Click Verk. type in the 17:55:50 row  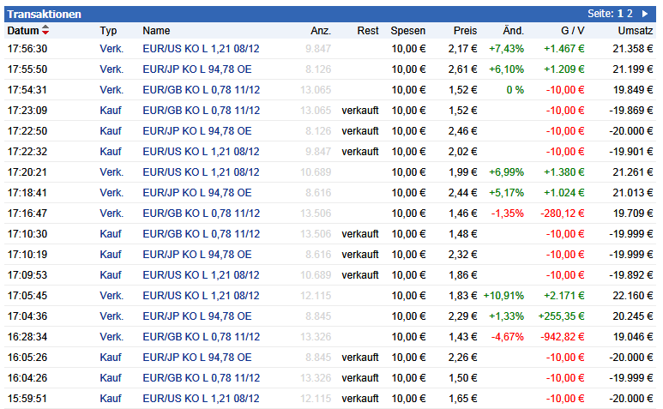pos(112,69)
